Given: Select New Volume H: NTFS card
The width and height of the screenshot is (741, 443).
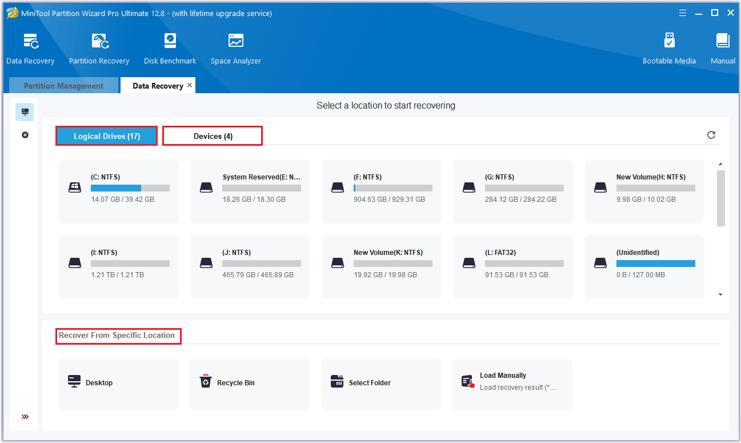Looking at the screenshot, I should coord(644,191).
